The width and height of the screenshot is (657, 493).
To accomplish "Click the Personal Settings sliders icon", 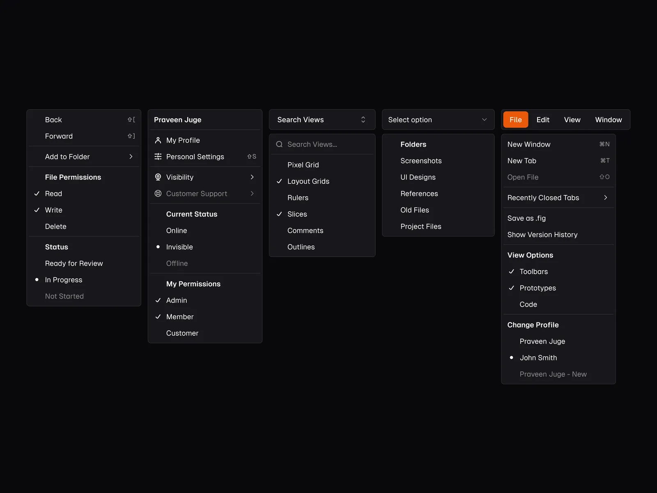I will pos(158,157).
